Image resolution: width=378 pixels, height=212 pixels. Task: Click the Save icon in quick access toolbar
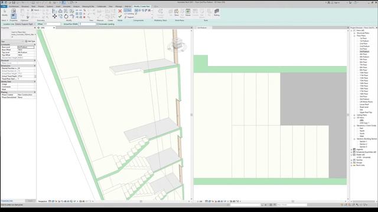[14, 2]
